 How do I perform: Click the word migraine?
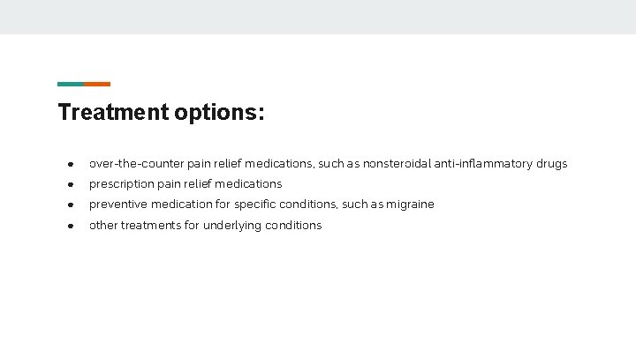point(410,205)
